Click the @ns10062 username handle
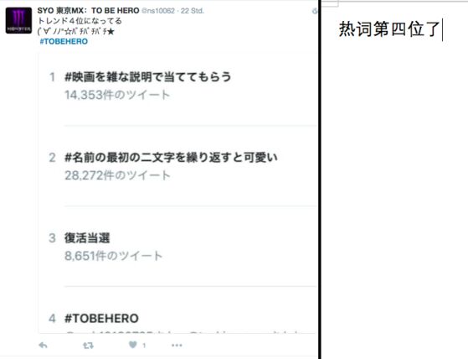 [158, 11]
